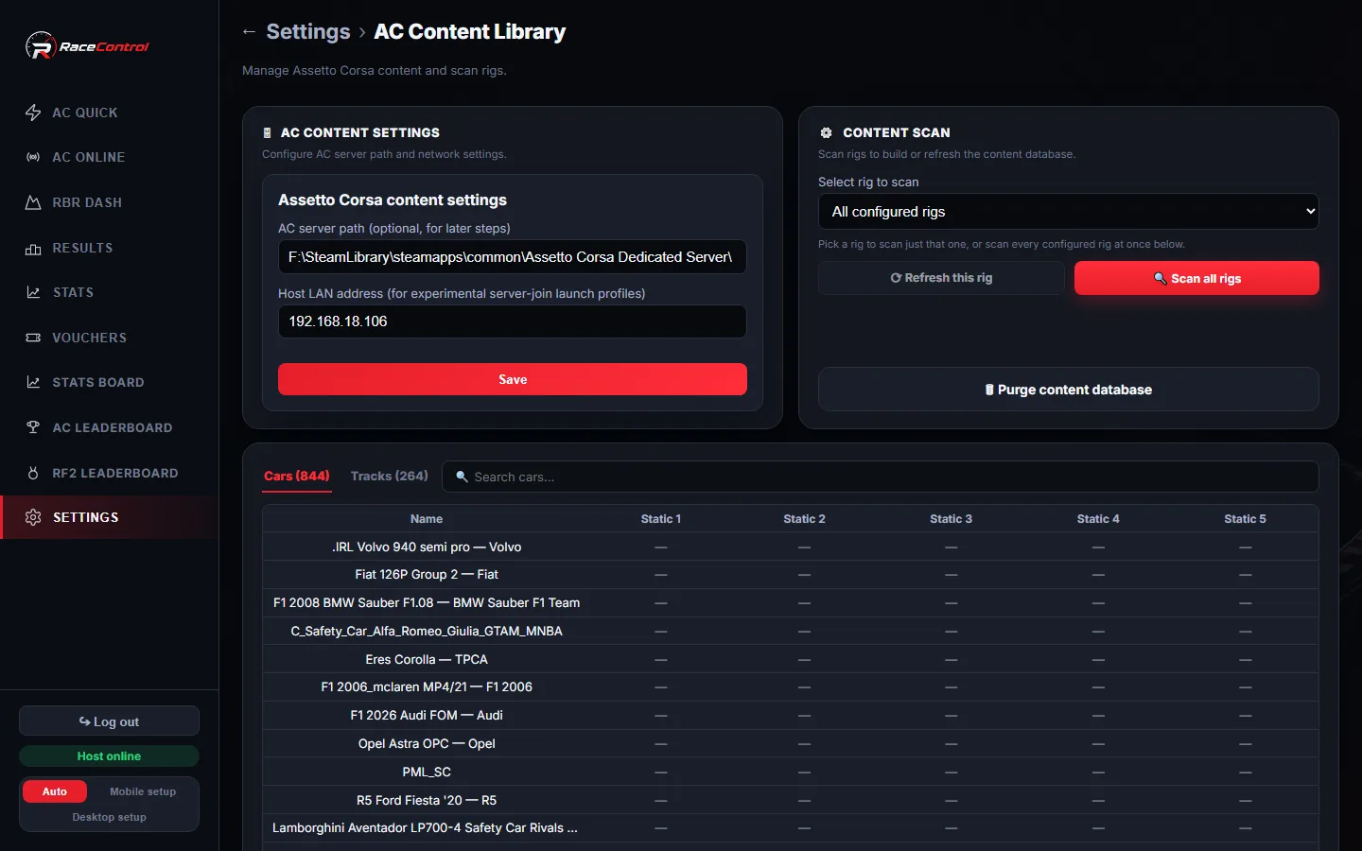Click the Static 4 column header
This screenshot has height=851, width=1362.
(1098, 519)
